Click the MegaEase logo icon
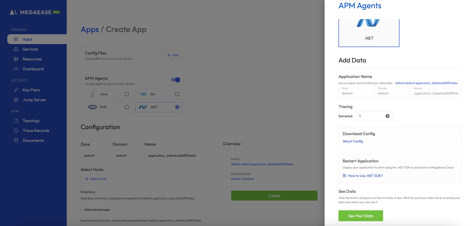 [14, 12]
